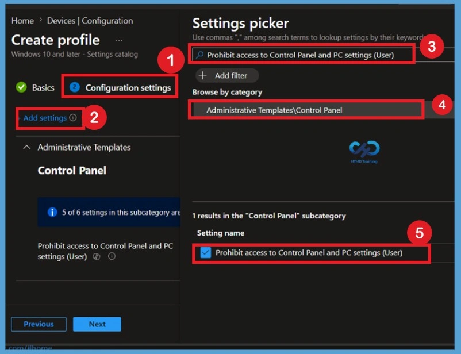Viewport: 461px width, 354px height.
Task: Click left-pane Prohibit access to Control Panel setting label
Action: tap(105, 251)
